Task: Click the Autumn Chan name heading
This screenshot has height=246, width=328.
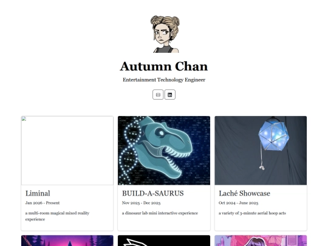Action: pyautogui.click(x=164, y=66)
